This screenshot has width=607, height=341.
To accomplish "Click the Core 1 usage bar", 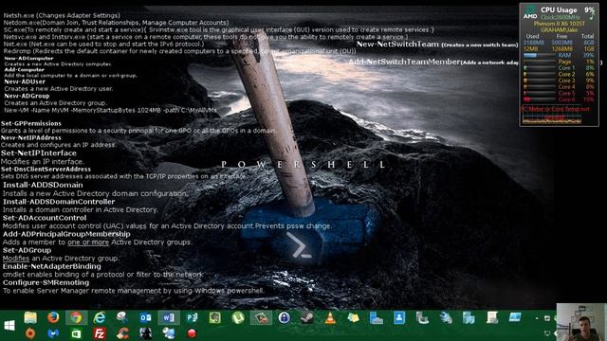I will click(x=540, y=67).
